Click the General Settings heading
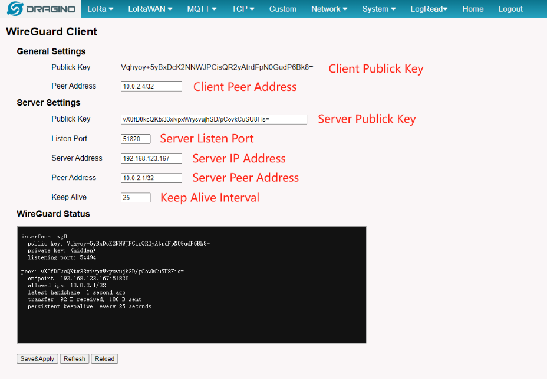This screenshot has width=547, height=379. pyautogui.click(x=51, y=51)
